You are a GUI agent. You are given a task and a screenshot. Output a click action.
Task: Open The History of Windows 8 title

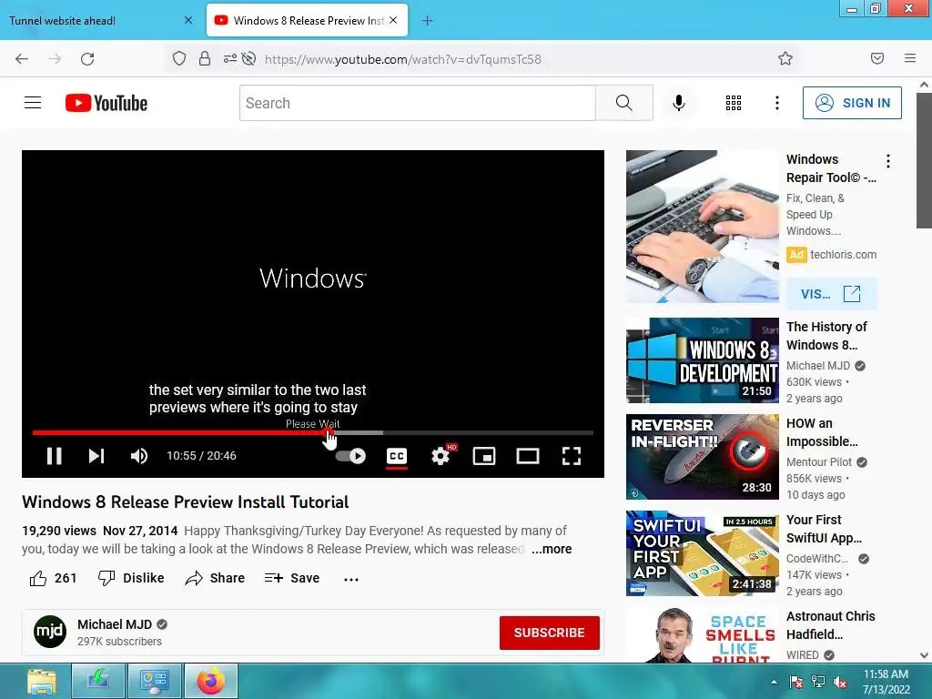(x=826, y=336)
